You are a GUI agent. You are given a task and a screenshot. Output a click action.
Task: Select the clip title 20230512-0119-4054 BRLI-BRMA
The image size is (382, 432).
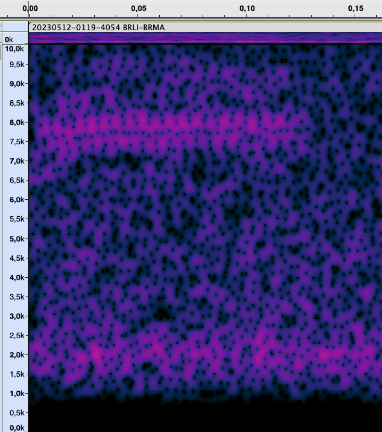[98, 27]
